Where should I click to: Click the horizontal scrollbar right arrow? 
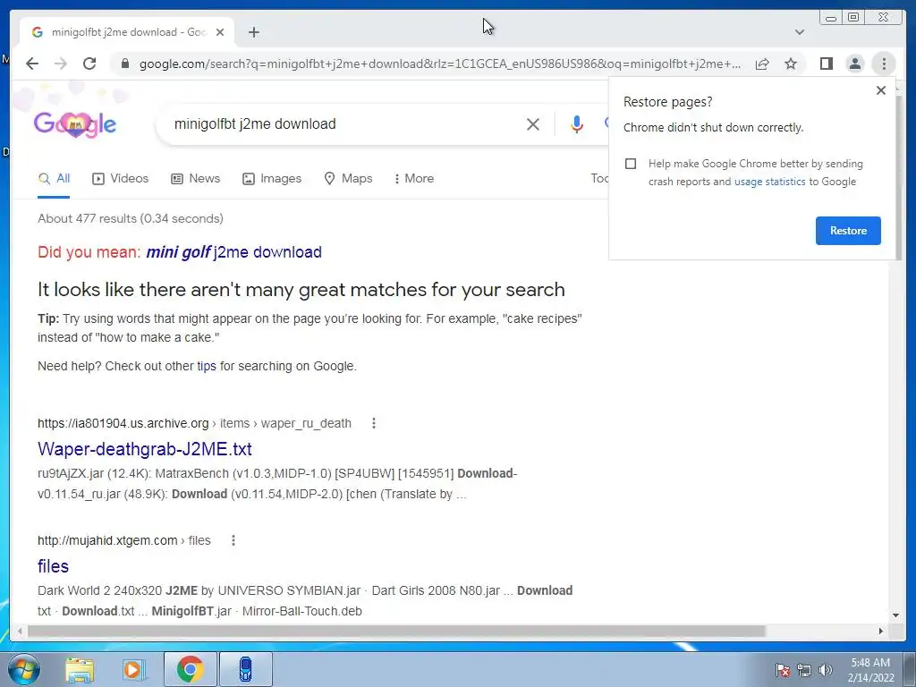point(881,631)
